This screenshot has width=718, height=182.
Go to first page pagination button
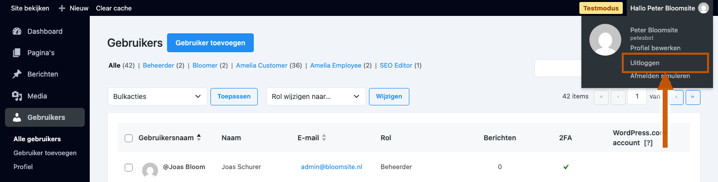[x=601, y=97]
